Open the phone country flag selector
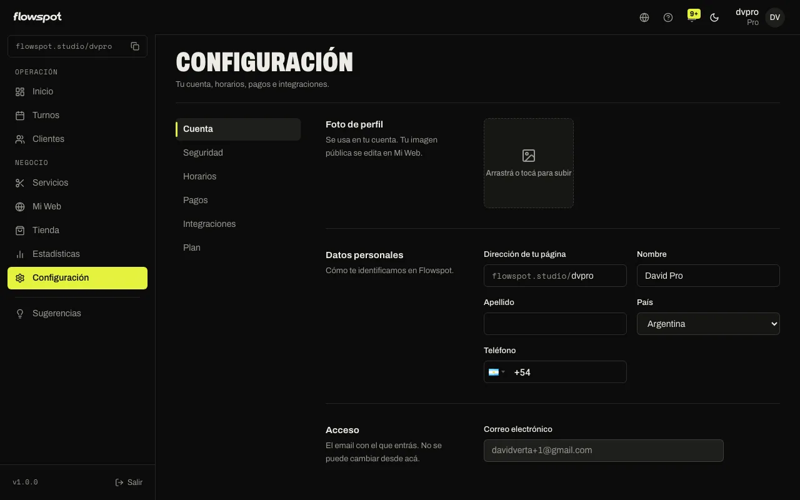 pyautogui.click(x=497, y=372)
